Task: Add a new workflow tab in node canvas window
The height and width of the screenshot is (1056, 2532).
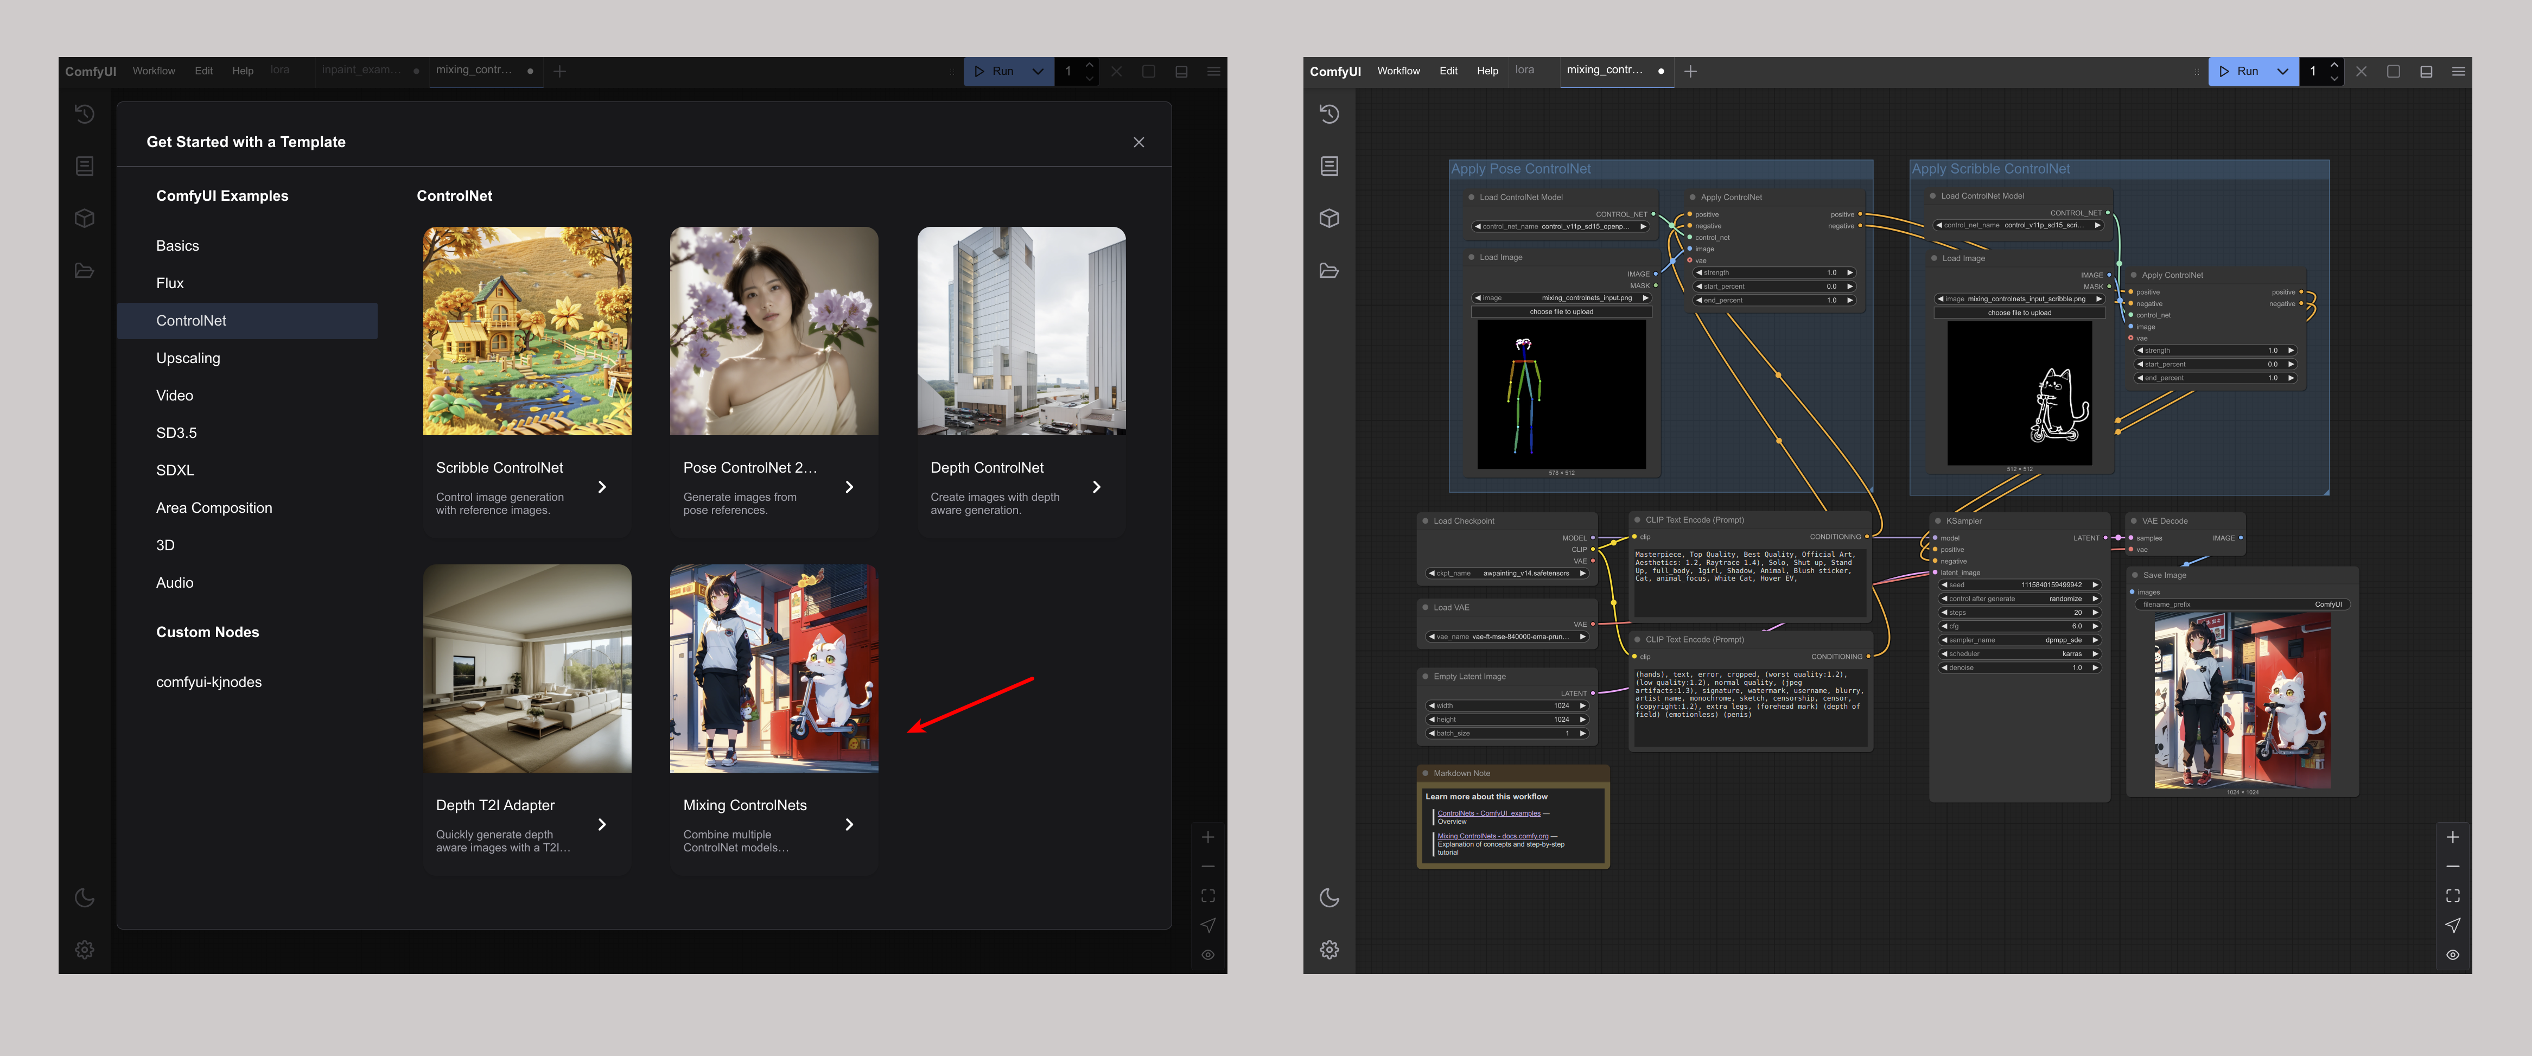Action: [x=1690, y=71]
